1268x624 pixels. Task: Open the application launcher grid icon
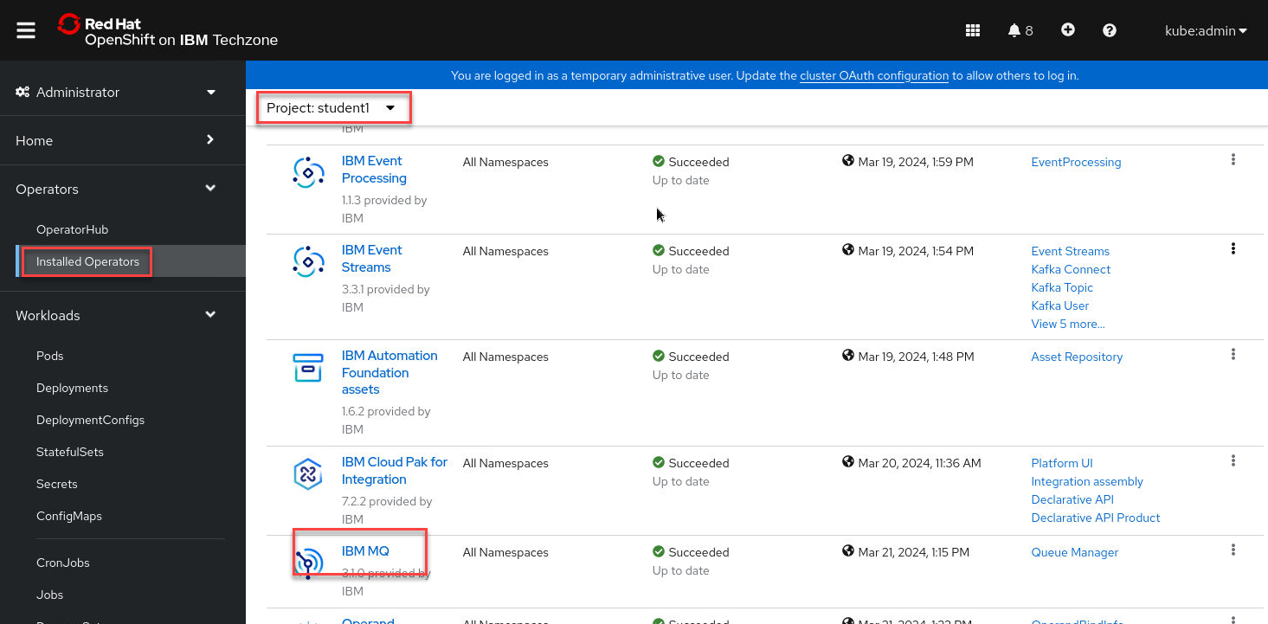click(x=973, y=30)
